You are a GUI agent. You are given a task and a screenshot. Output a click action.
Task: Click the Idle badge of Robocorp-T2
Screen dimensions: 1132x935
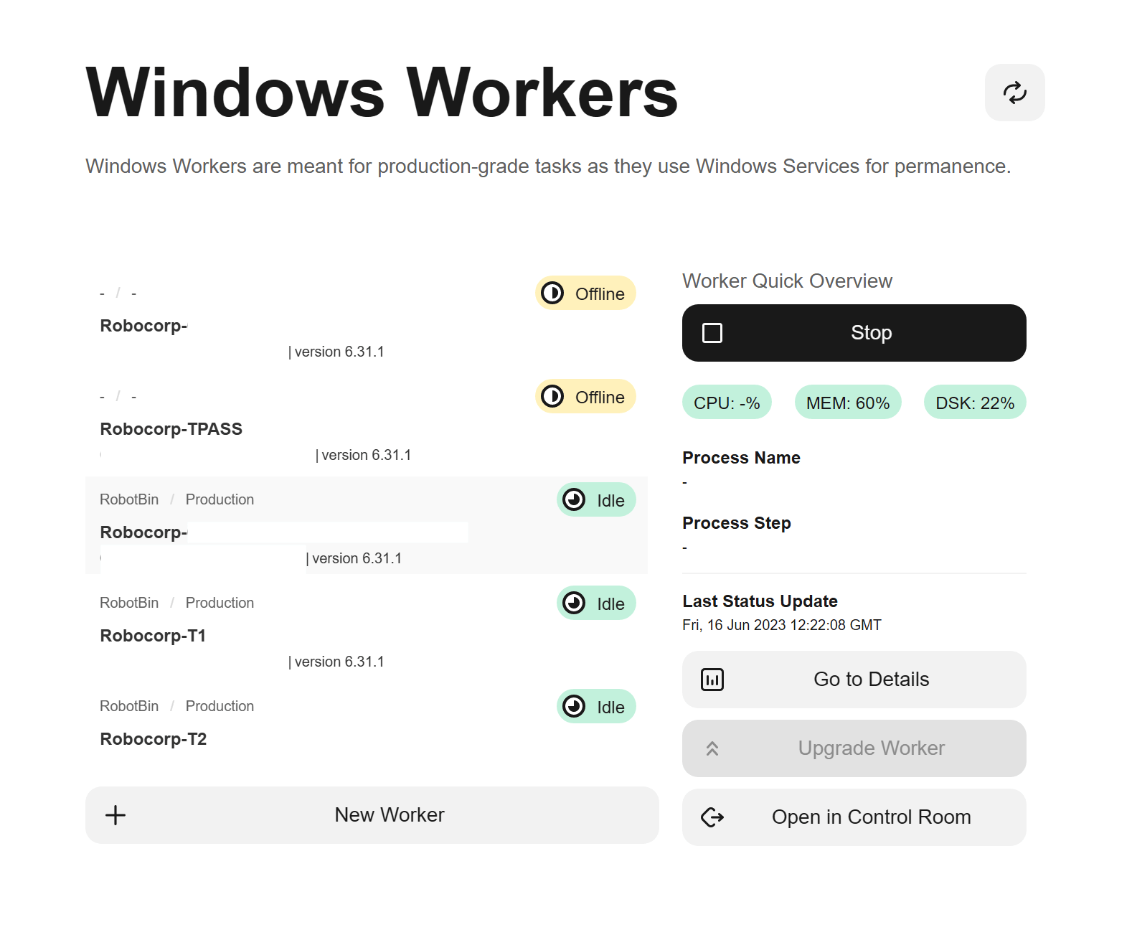click(596, 707)
